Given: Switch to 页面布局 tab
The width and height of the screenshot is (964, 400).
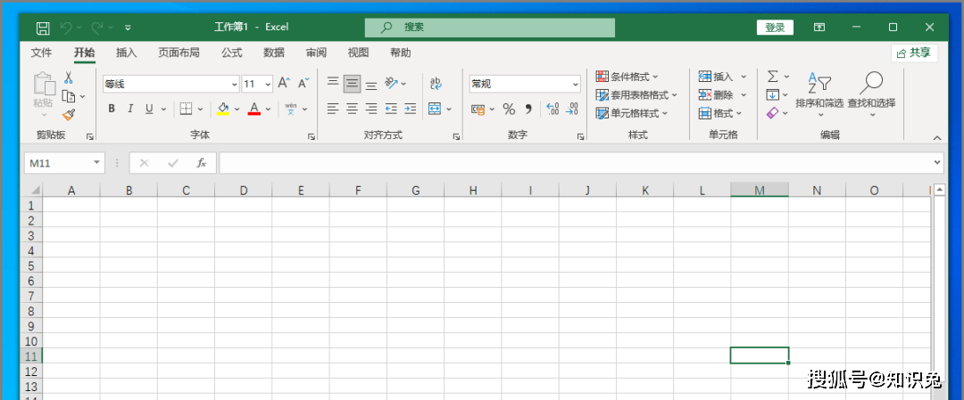Looking at the screenshot, I should coord(179,53).
